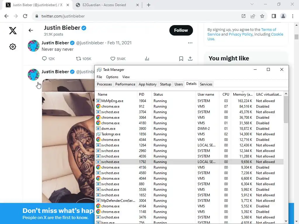This screenshot has height=224, width=299.
Task: Switch to the Services tab
Action: coord(206,84)
